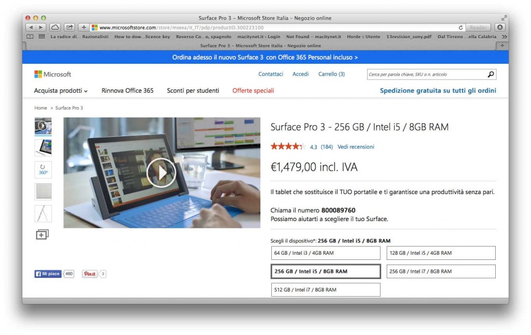Open the Reading List book icon
Screen dimensions: 531x335
click(x=30, y=37)
